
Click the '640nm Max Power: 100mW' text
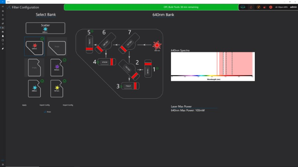[x=188, y=110]
